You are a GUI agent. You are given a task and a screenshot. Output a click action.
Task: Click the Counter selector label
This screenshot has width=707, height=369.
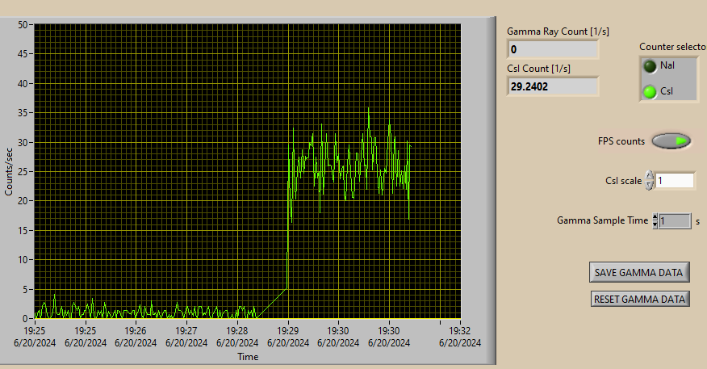pos(673,47)
